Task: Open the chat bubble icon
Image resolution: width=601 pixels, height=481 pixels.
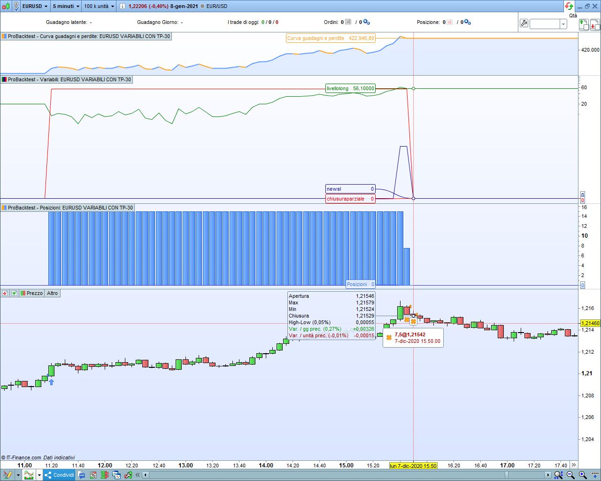Action: click(x=82, y=475)
